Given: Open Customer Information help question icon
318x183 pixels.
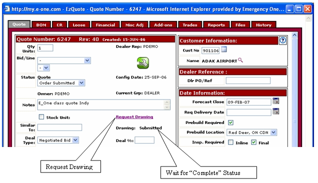Looking at the screenshot, I should [x=282, y=40].
